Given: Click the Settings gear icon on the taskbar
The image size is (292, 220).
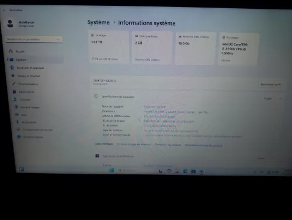Looking at the screenshot, I should coord(201,171).
